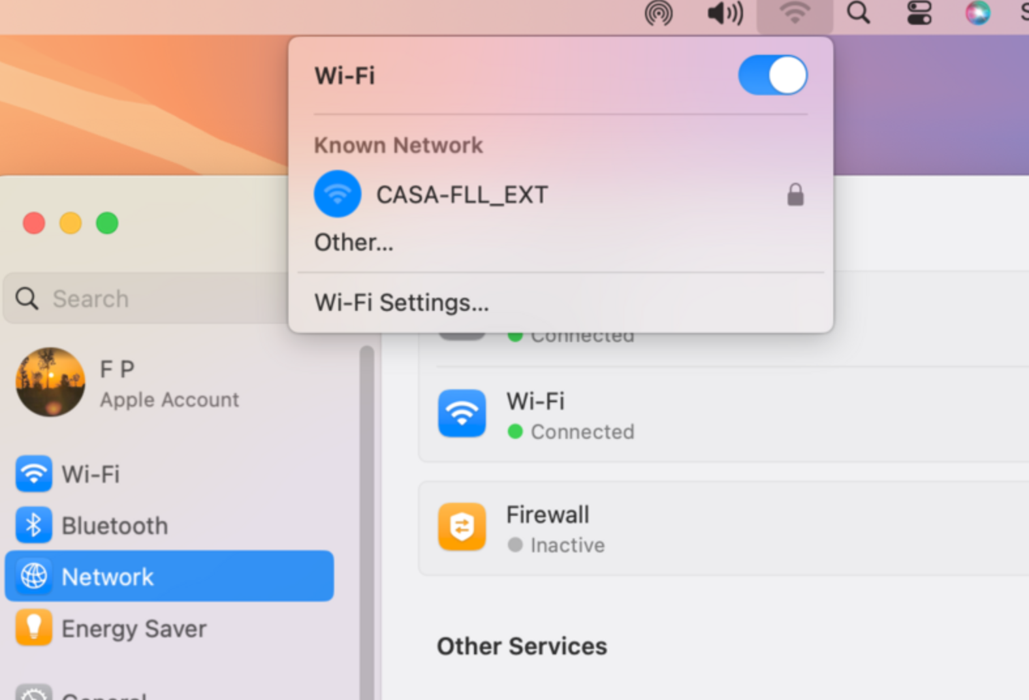The height and width of the screenshot is (700, 1029).
Task: Select Network in the sidebar
Action: [169, 576]
